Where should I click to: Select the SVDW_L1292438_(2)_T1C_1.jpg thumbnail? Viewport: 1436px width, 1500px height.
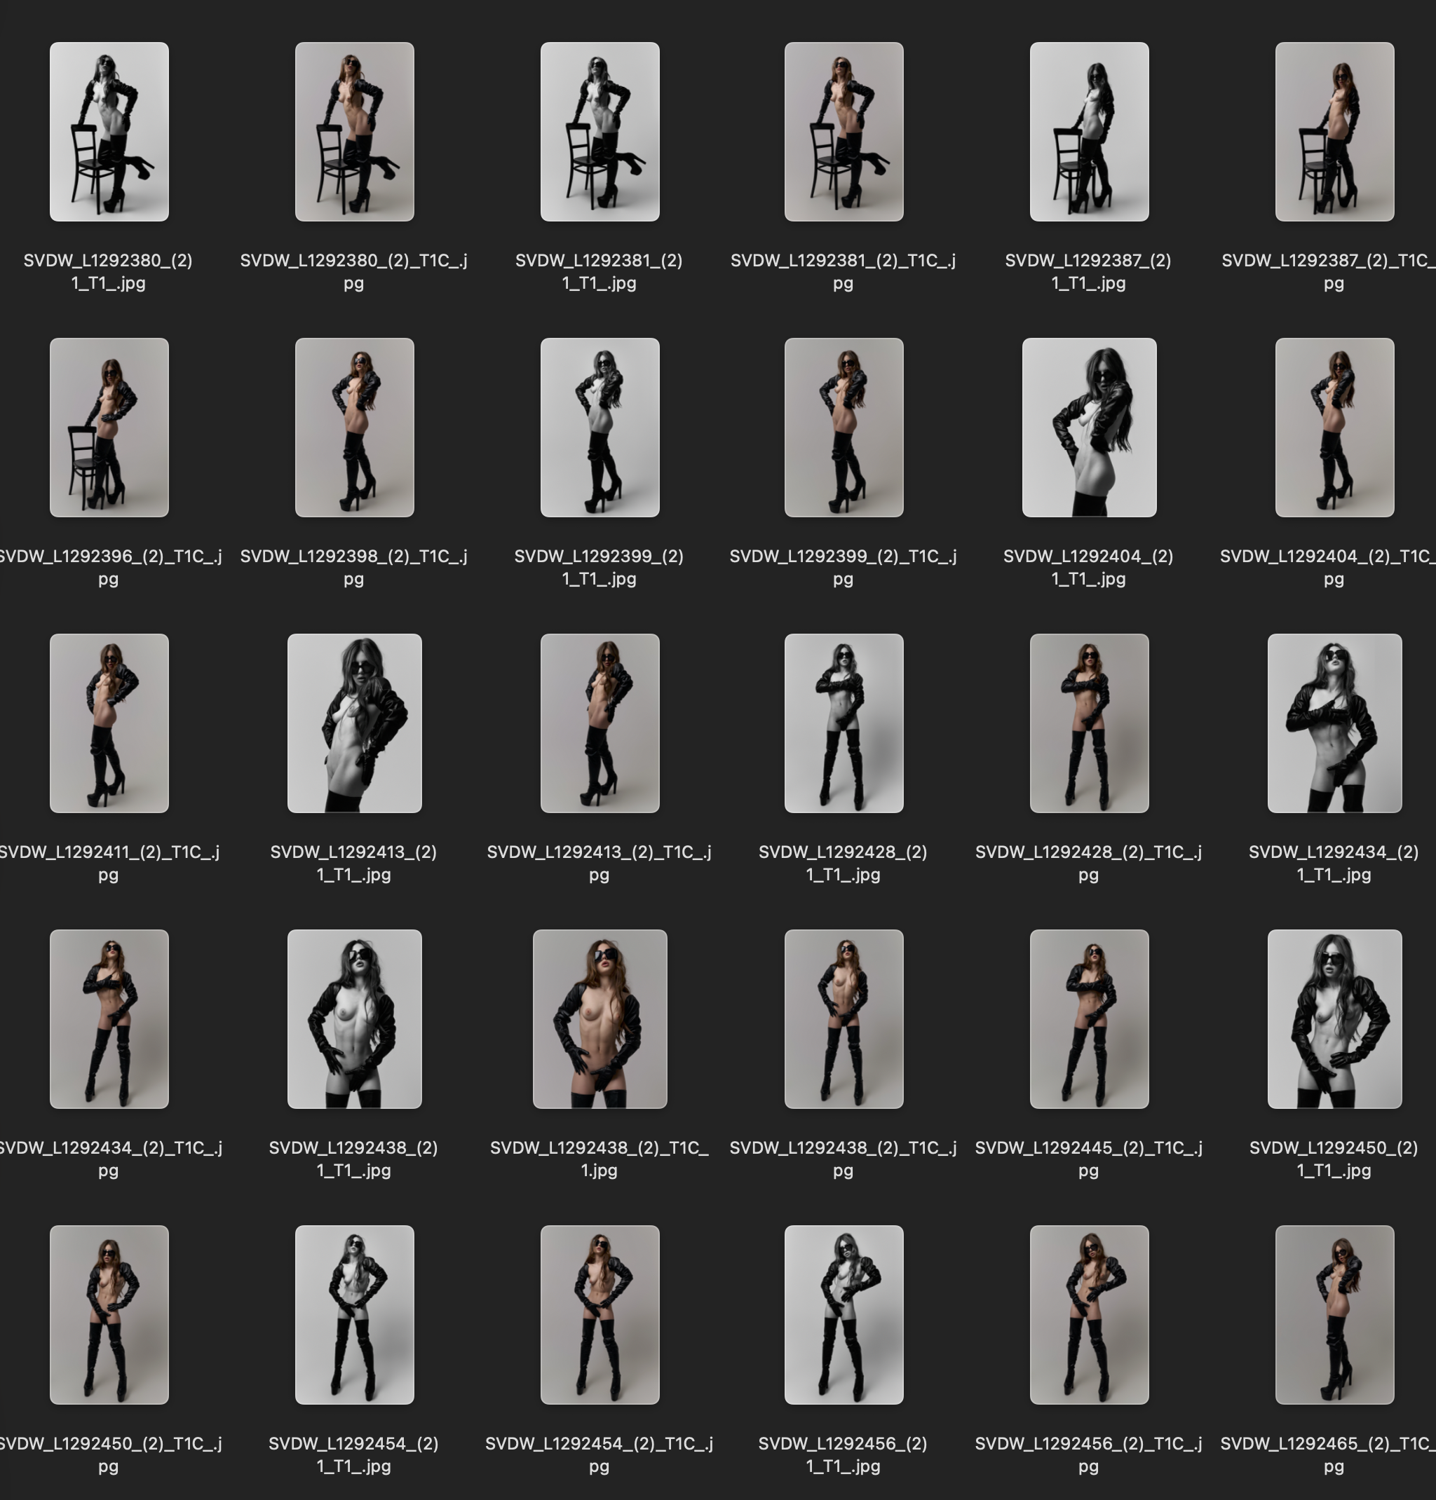tap(600, 1018)
